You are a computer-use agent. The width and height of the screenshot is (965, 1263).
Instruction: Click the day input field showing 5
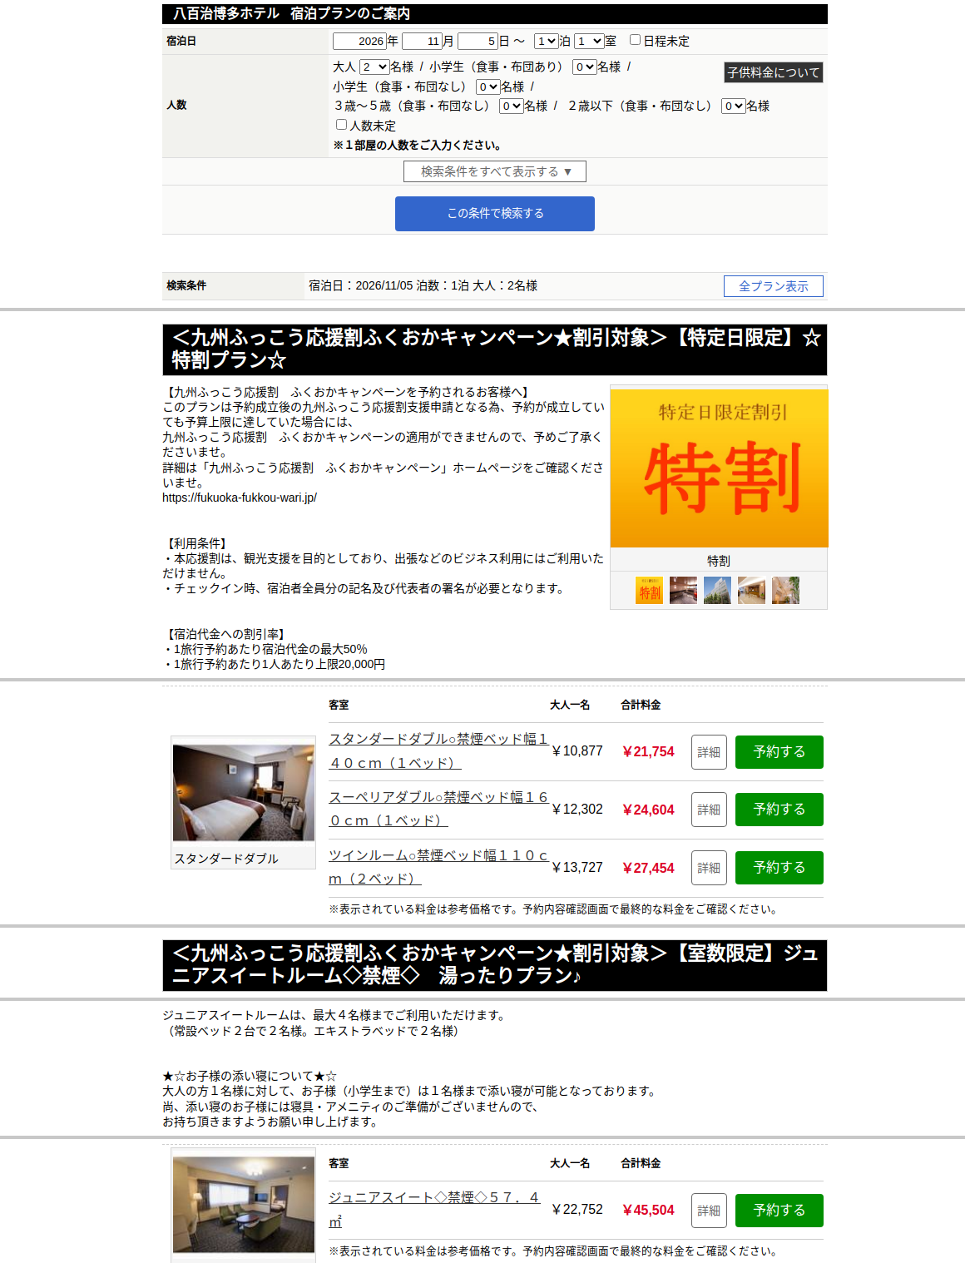[478, 41]
